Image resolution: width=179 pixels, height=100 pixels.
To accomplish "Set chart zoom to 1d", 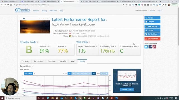I will coord(70,73).
